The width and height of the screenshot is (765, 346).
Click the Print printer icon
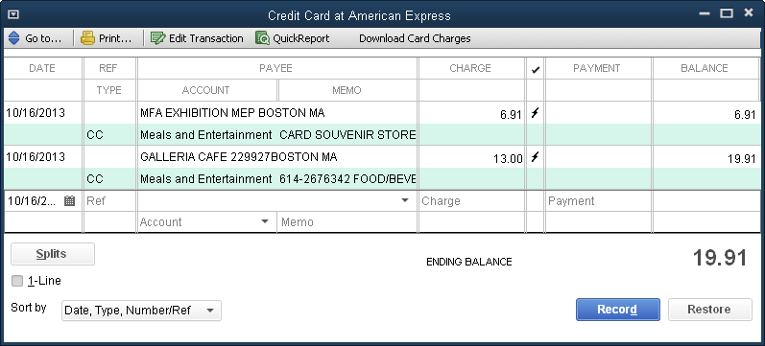[x=87, y=38]
